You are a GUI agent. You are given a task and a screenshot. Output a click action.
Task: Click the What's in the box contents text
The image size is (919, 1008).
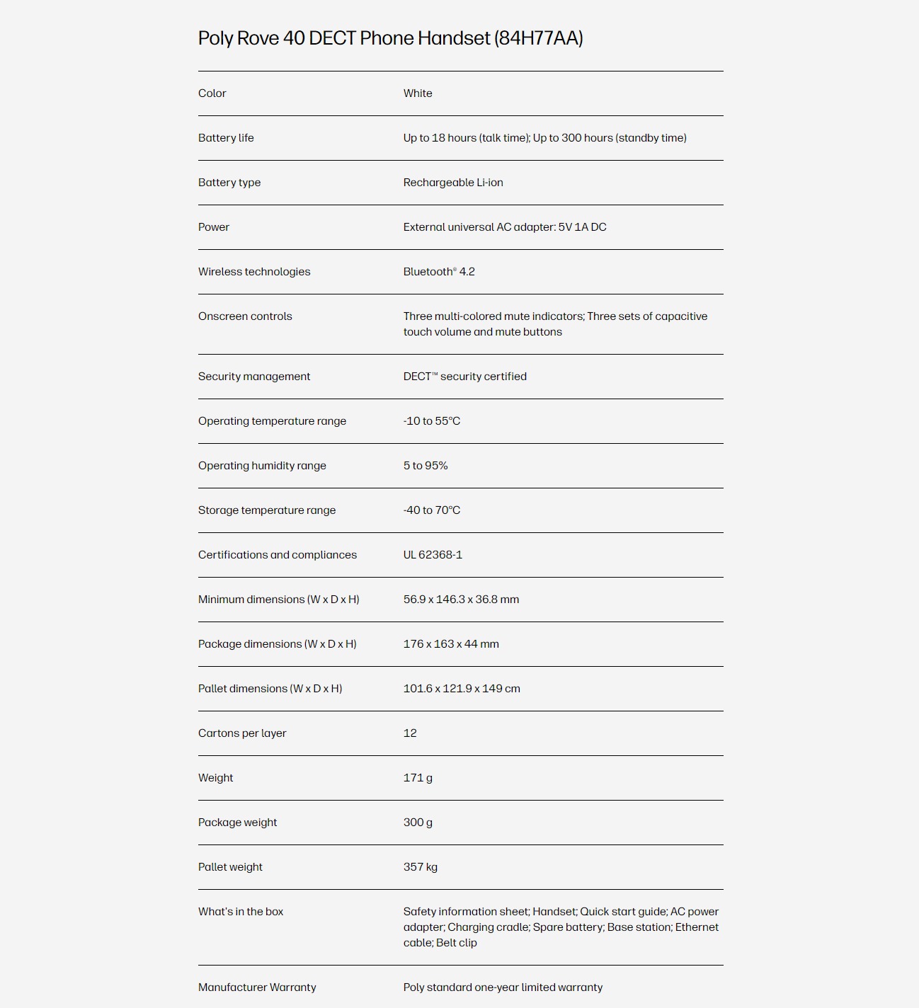(x=561, y=927)
